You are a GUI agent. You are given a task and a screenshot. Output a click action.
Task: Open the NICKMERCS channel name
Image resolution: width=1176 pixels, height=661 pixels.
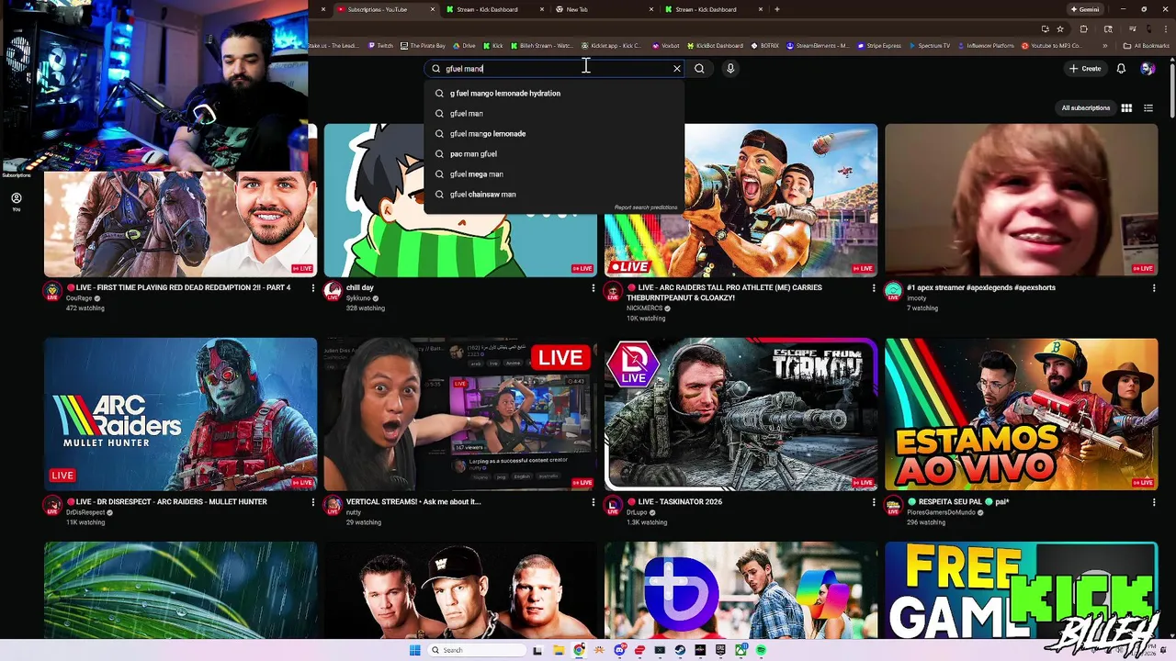click(645, 308)
